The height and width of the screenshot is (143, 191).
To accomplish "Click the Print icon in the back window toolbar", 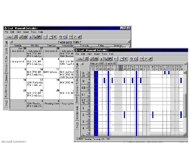I will point(25,37).
